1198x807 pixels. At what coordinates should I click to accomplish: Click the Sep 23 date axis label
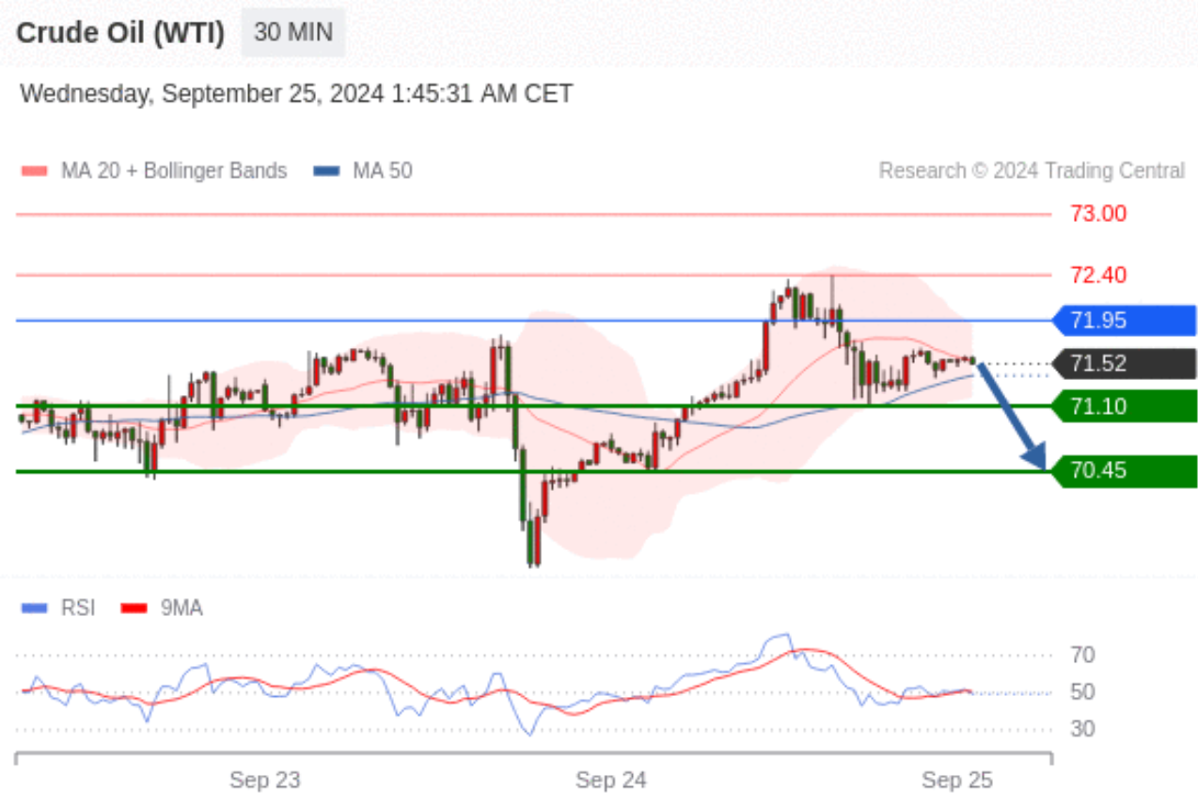pyautogui.click(x=264, y=780)
